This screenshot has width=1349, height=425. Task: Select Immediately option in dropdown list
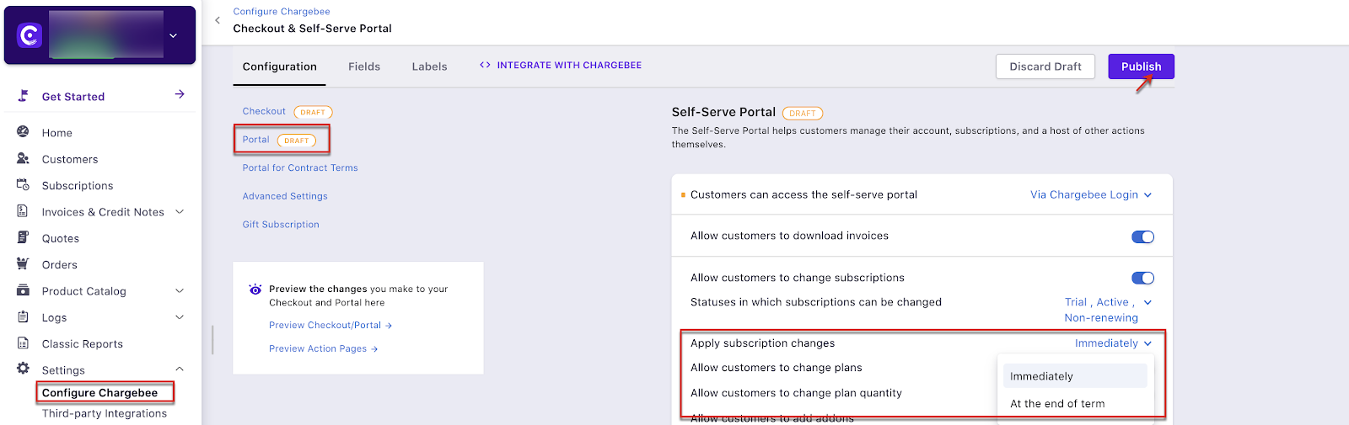point(1075,376)
